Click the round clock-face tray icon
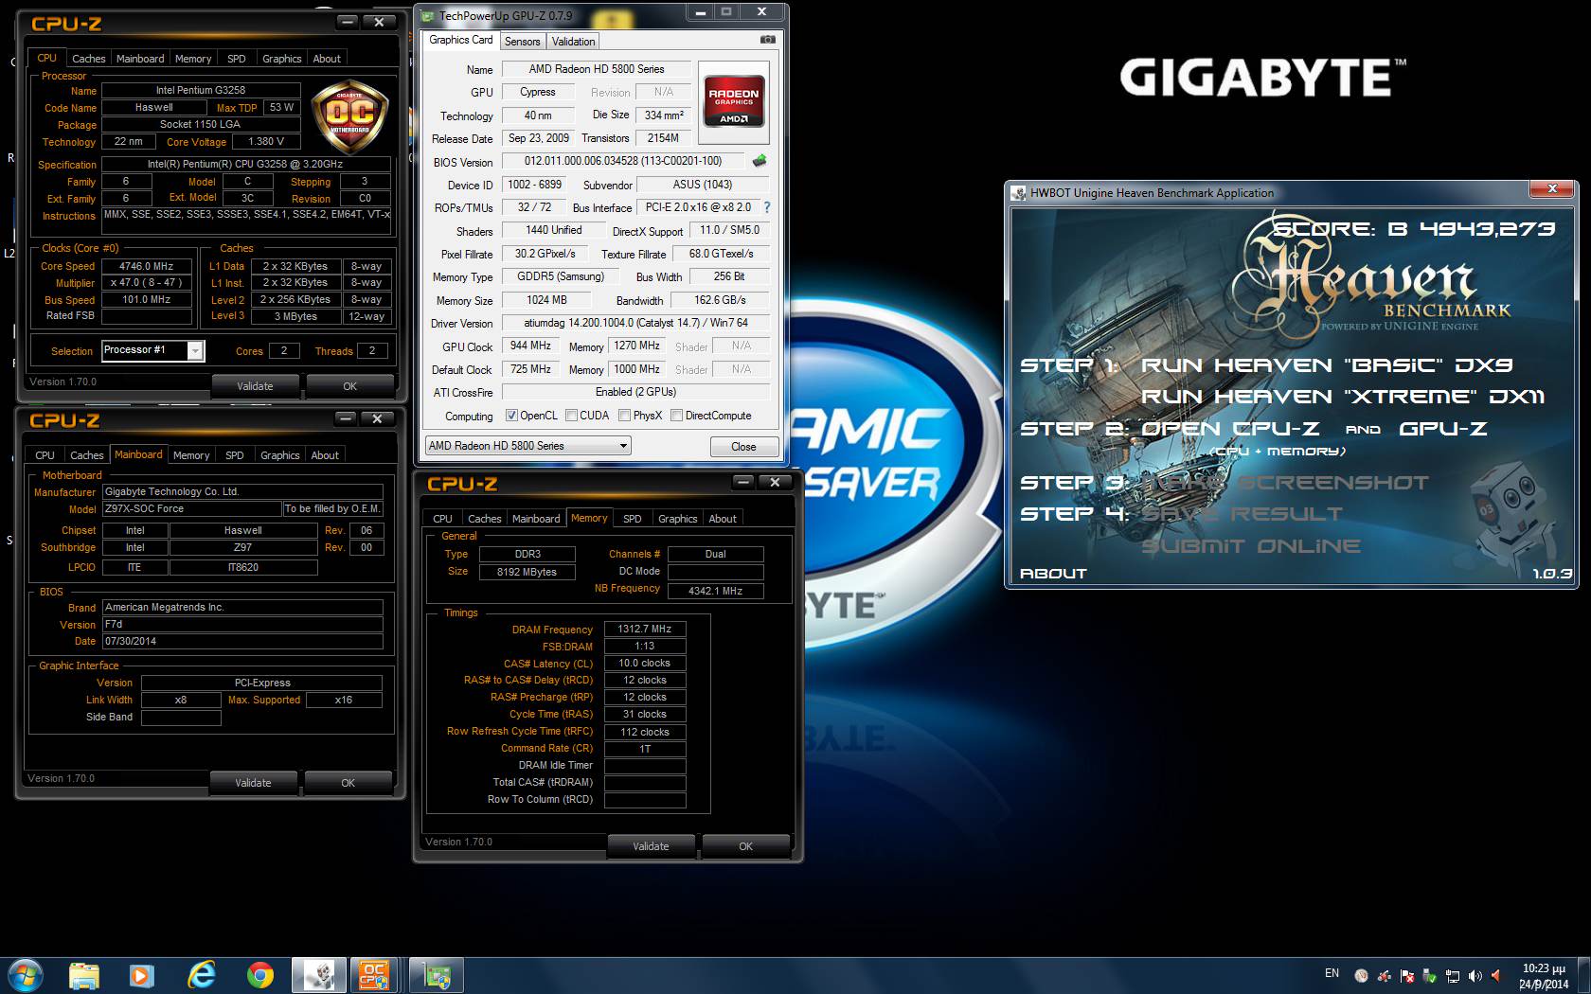Image resolution: width=1591 pixels, height=994 pixels. (1362, 975)
